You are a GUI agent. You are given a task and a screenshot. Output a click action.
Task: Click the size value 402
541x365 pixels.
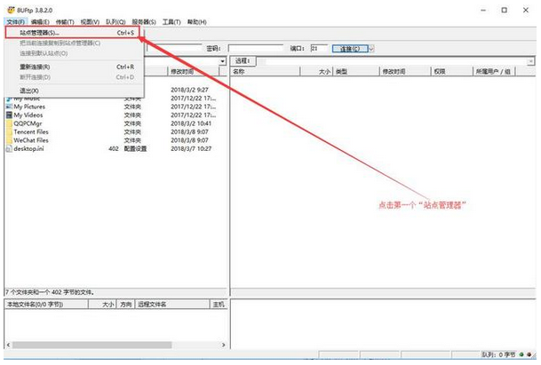(x=114, y=148)
